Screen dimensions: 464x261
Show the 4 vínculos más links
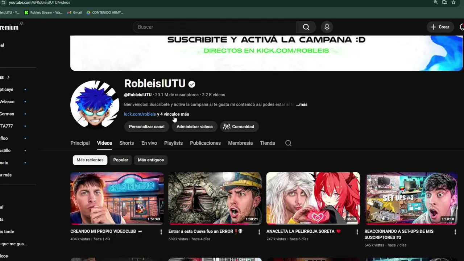(173, 114)
